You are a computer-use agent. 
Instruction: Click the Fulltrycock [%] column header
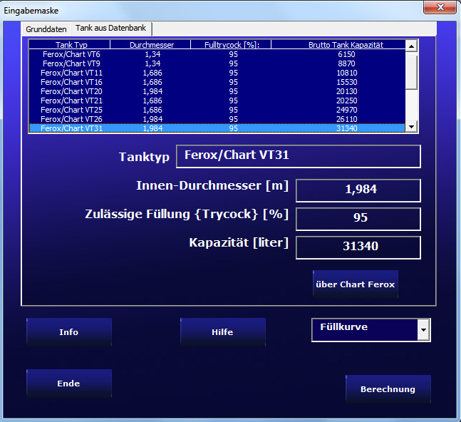coord(232,45)
